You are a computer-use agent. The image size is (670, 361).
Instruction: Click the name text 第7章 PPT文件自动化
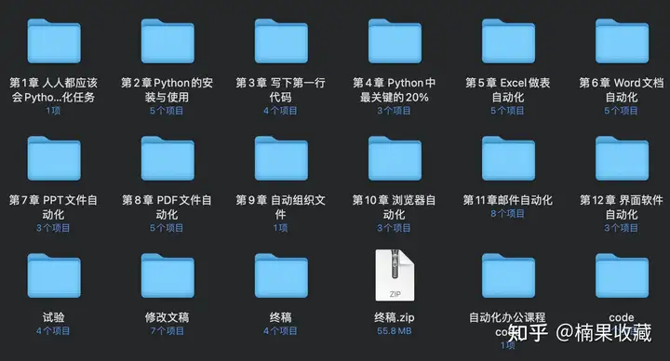[53, 207]
